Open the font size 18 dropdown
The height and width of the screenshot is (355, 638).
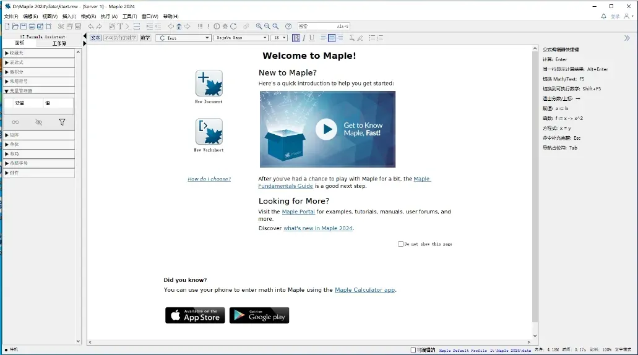(x=280, y=38)
